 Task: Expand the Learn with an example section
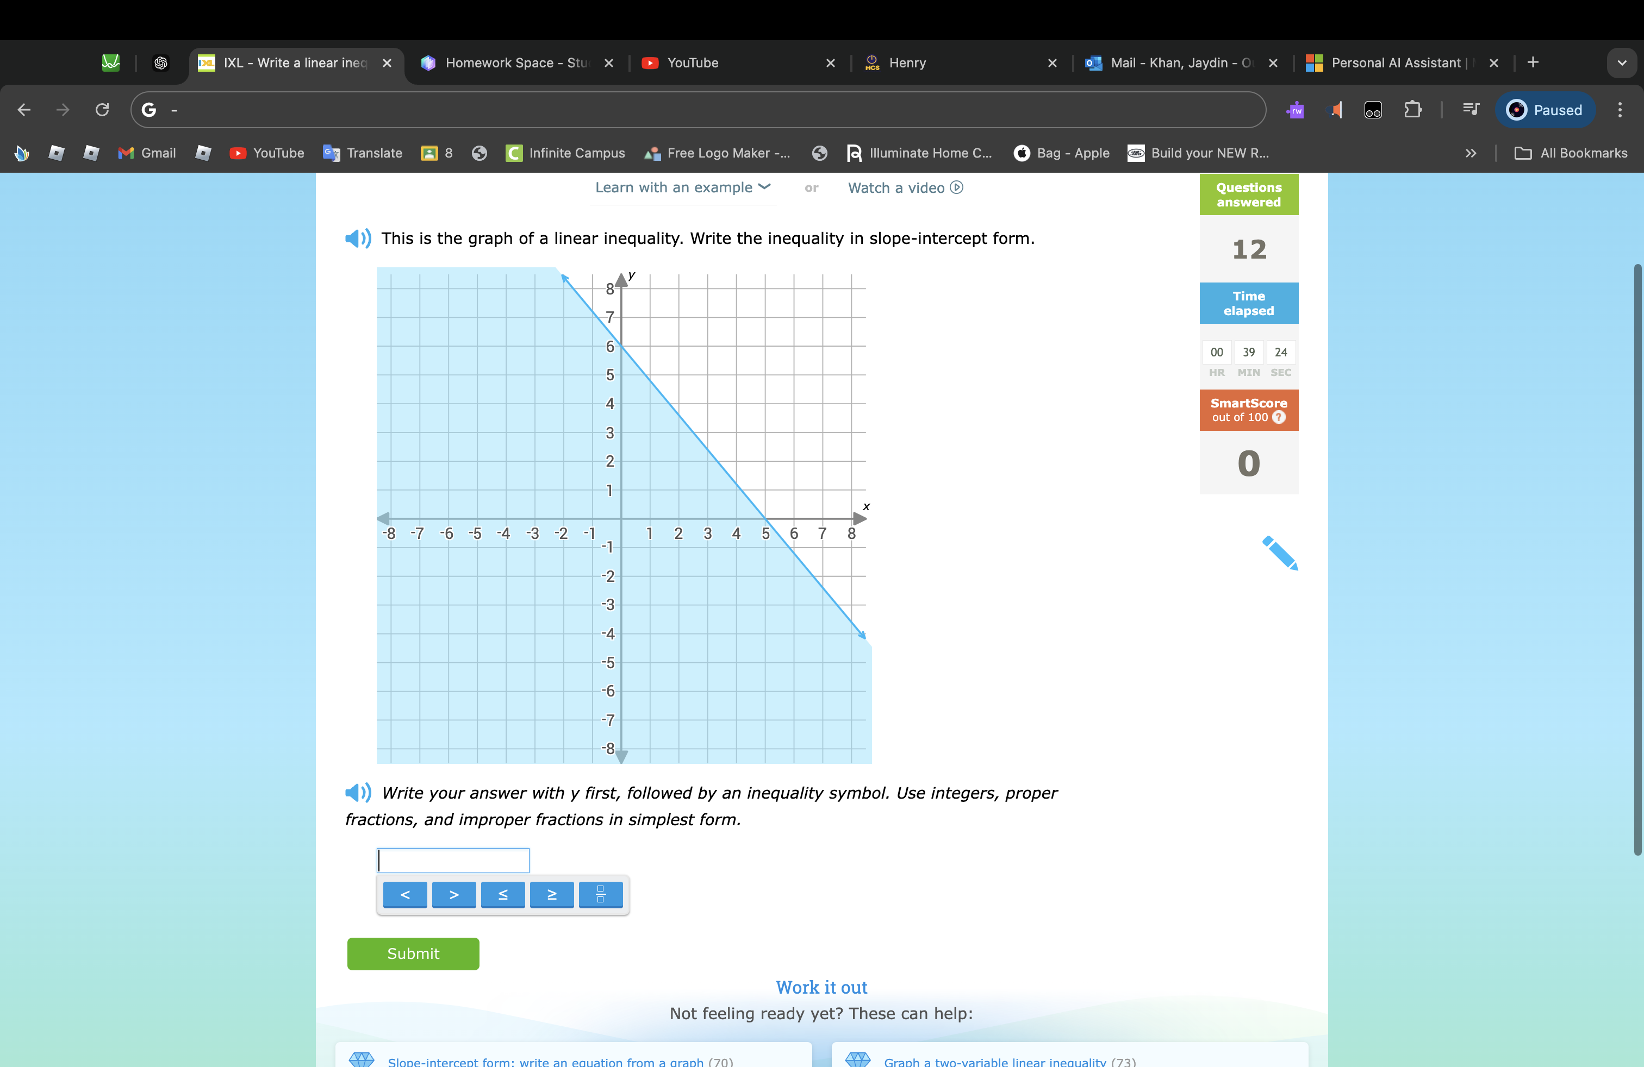682,187
